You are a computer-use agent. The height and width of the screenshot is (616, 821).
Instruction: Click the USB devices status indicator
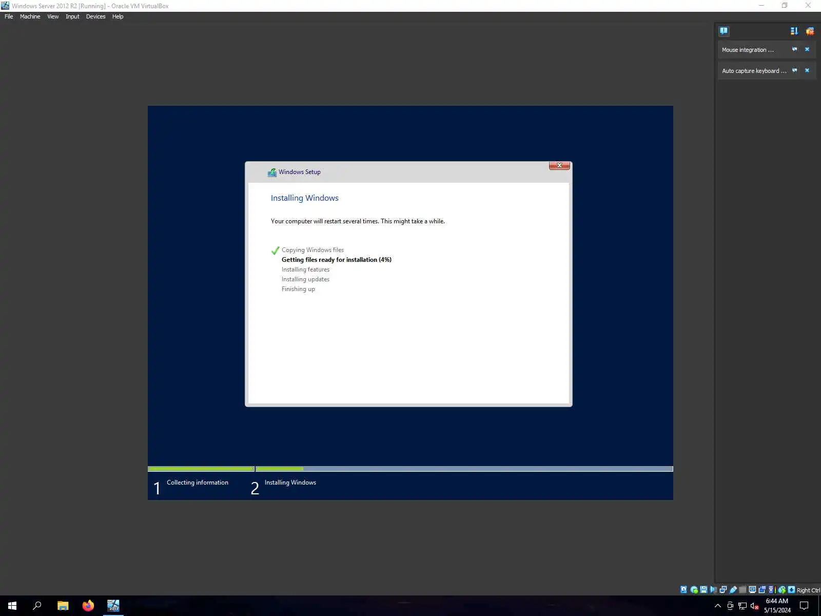tap(733, 590)
